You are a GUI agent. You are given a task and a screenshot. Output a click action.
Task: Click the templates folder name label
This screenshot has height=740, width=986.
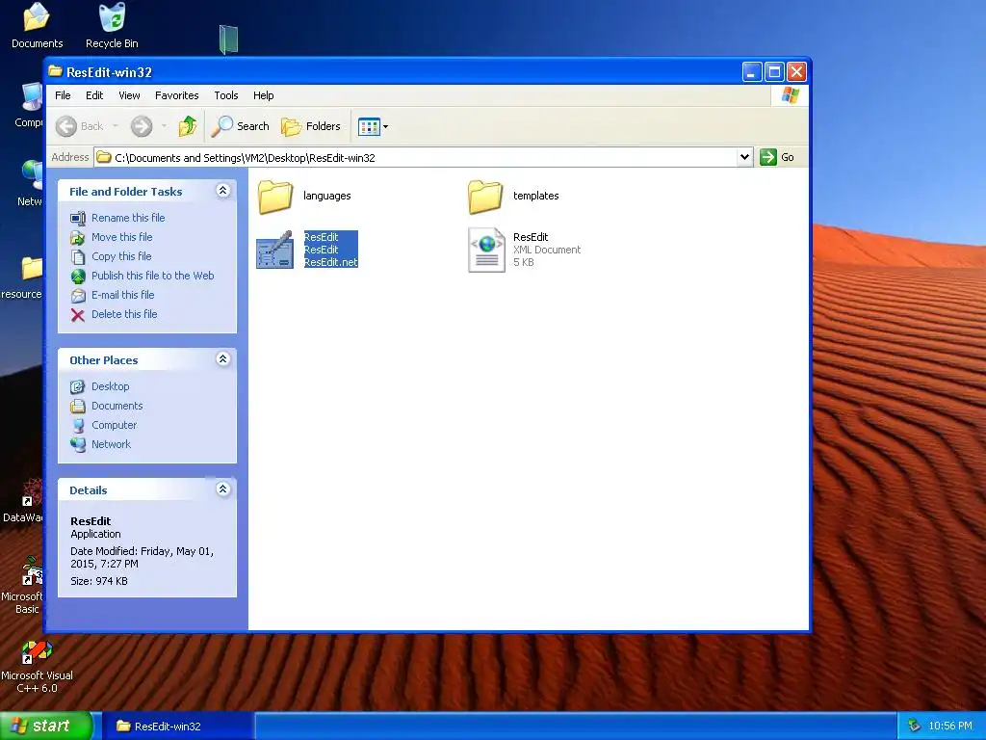535,196
